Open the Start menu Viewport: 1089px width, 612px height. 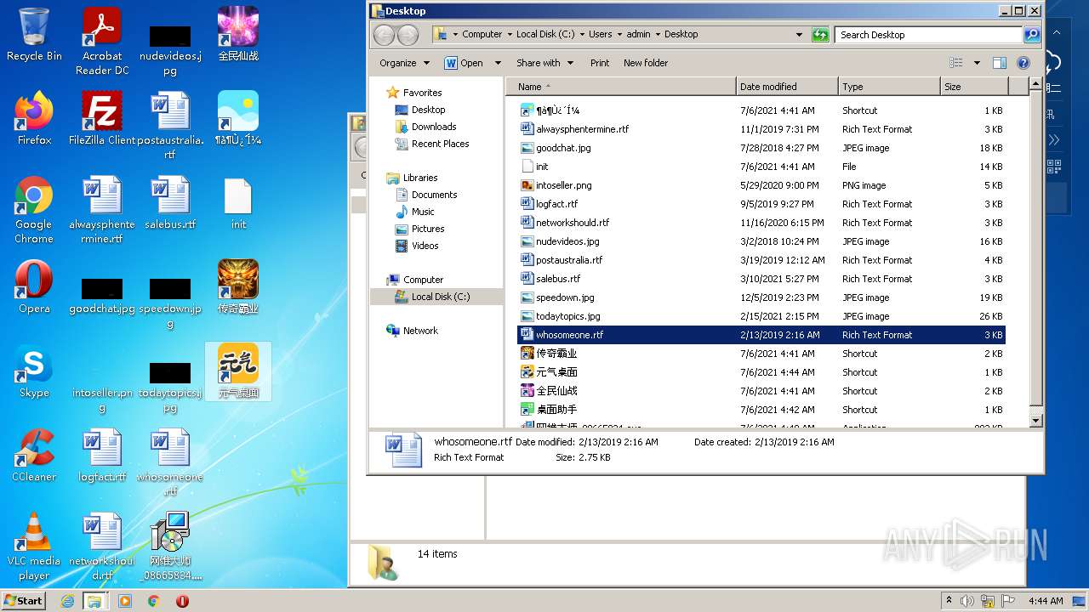tap(24, 601)
